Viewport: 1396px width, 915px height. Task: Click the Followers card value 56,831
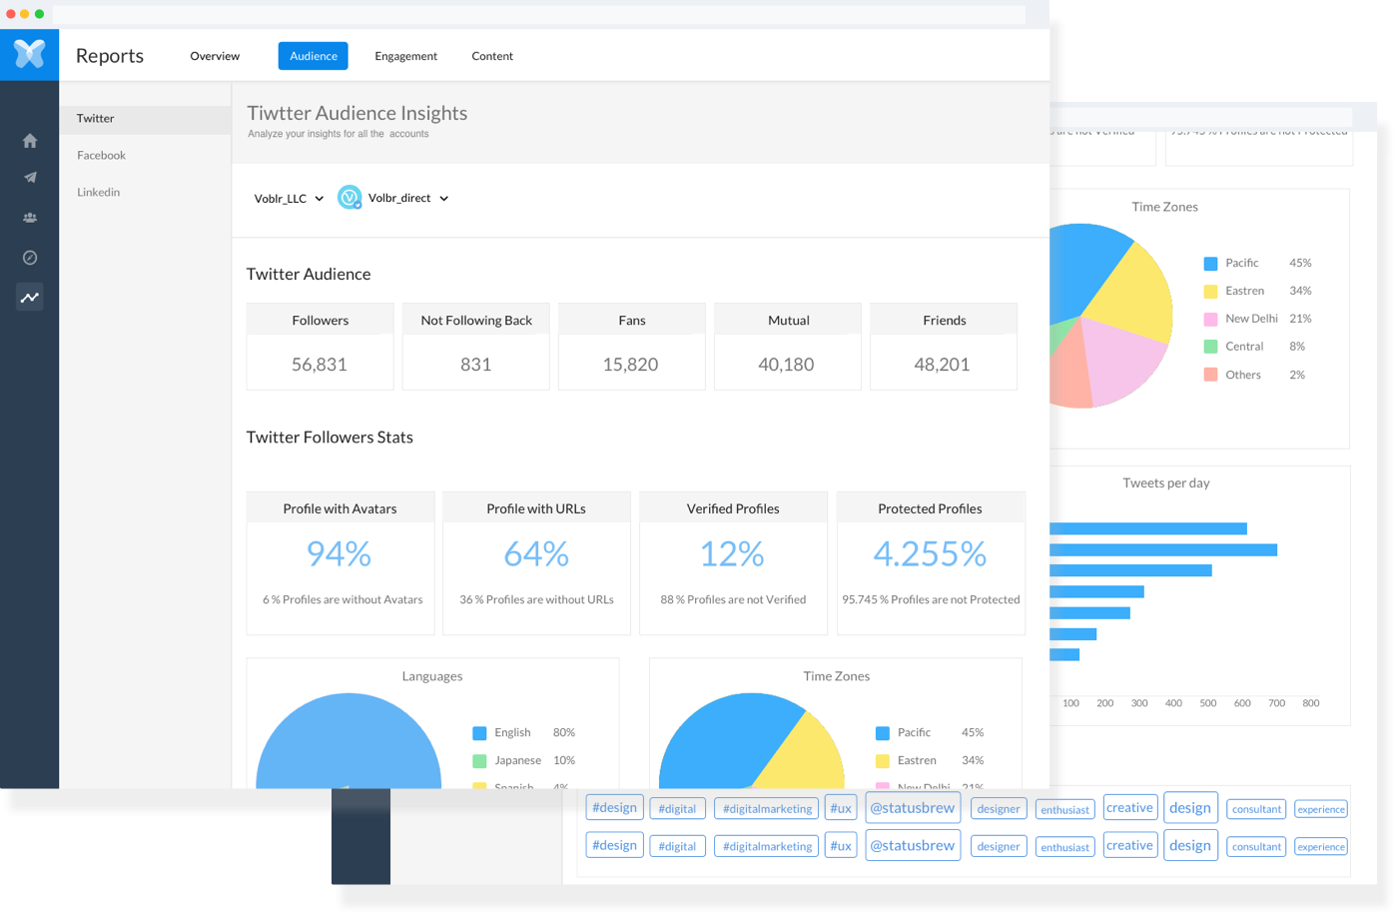pos(320,365)
